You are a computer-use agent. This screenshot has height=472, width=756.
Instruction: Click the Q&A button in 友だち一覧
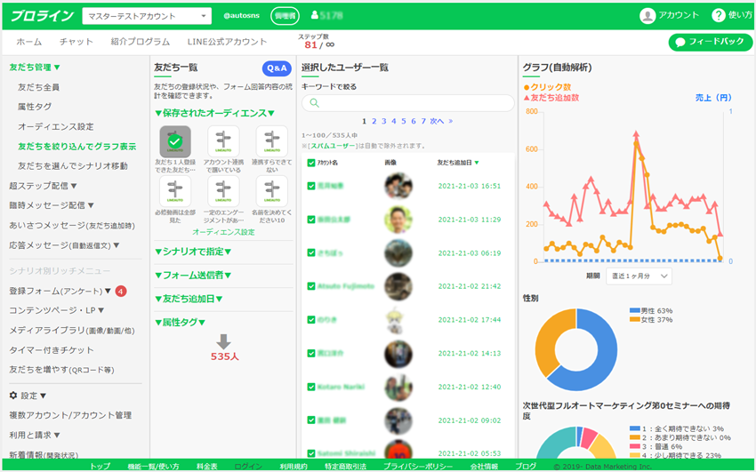pos(277,68)
